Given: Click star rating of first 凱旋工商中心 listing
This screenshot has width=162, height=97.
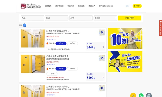Looking at the screenshot, I should (x=51, y=39).
